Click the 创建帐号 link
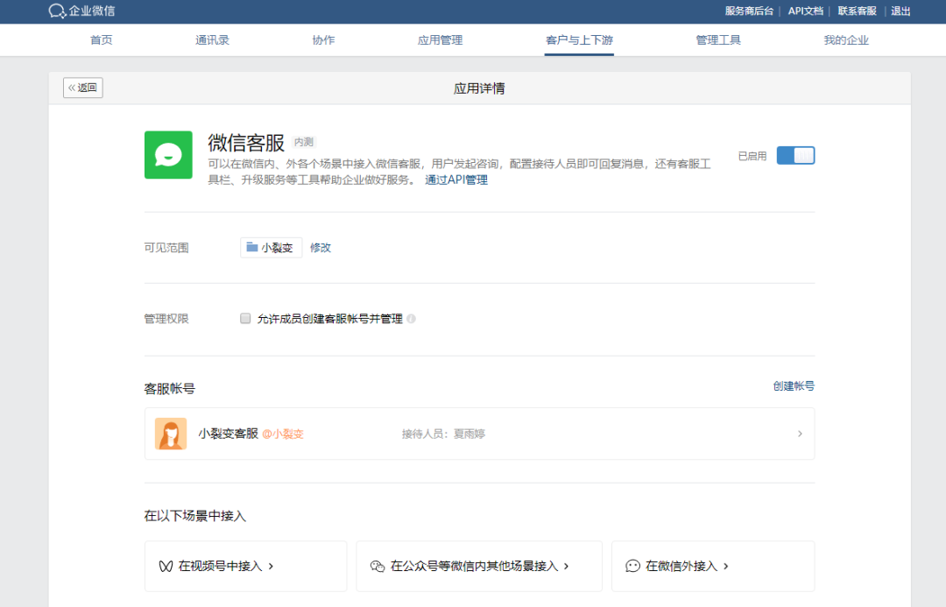 (792, 385)
